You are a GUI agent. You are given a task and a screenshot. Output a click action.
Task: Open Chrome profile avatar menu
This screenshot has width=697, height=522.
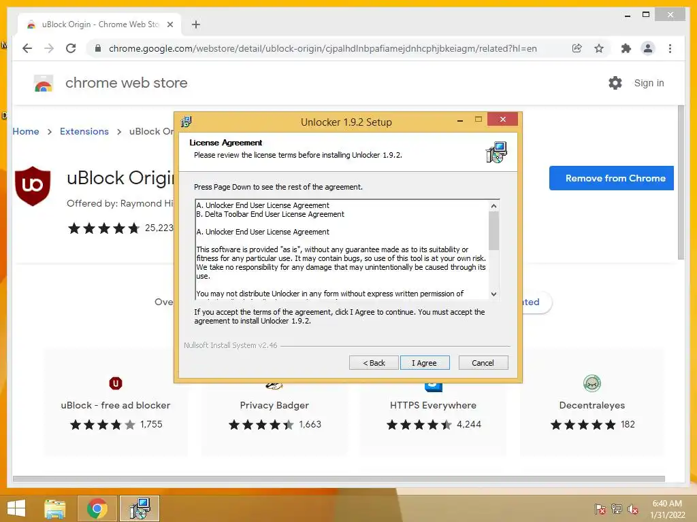648,48
